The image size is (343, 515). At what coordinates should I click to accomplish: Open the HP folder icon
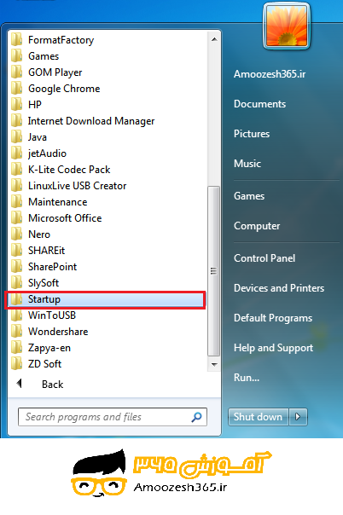point(16,104)
